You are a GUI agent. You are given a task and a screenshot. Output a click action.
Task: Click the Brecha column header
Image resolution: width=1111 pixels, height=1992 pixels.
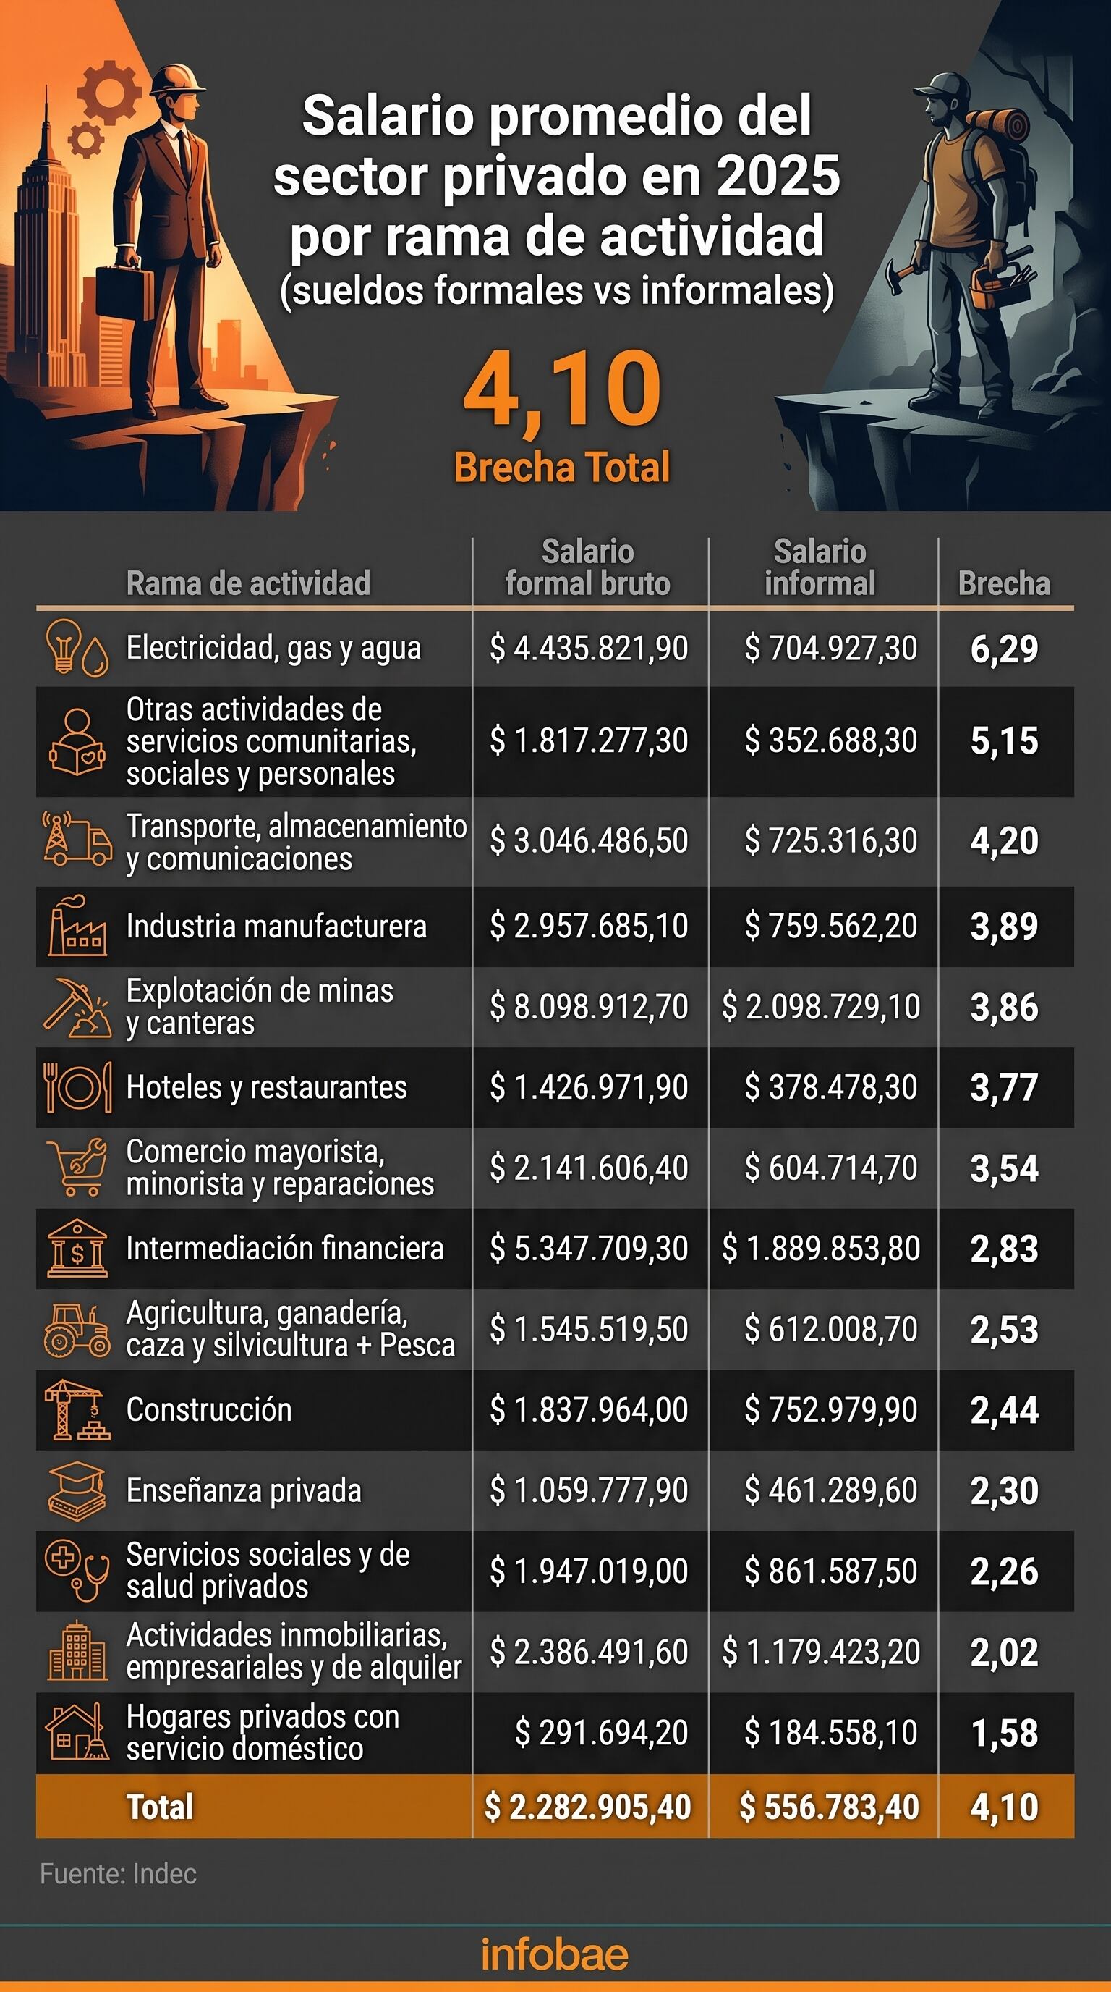[x=1005, y=583]
